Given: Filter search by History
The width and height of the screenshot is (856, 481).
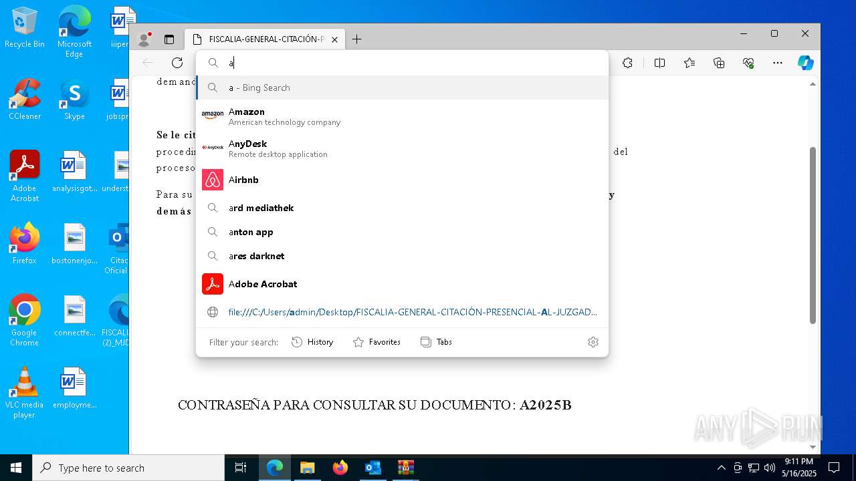Looking at the screenshot, I should [312, 342].
